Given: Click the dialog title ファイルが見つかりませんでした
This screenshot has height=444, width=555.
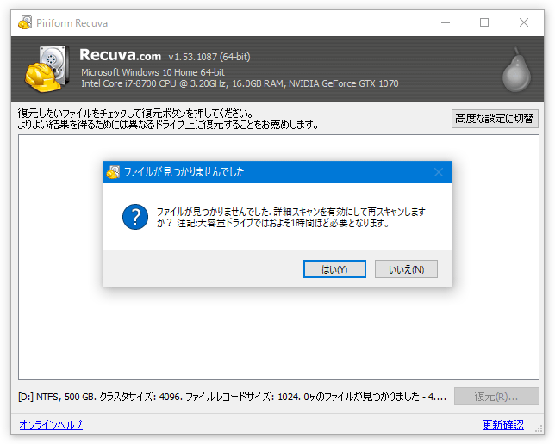Looking at the screenshot, I should pos(184,172).
